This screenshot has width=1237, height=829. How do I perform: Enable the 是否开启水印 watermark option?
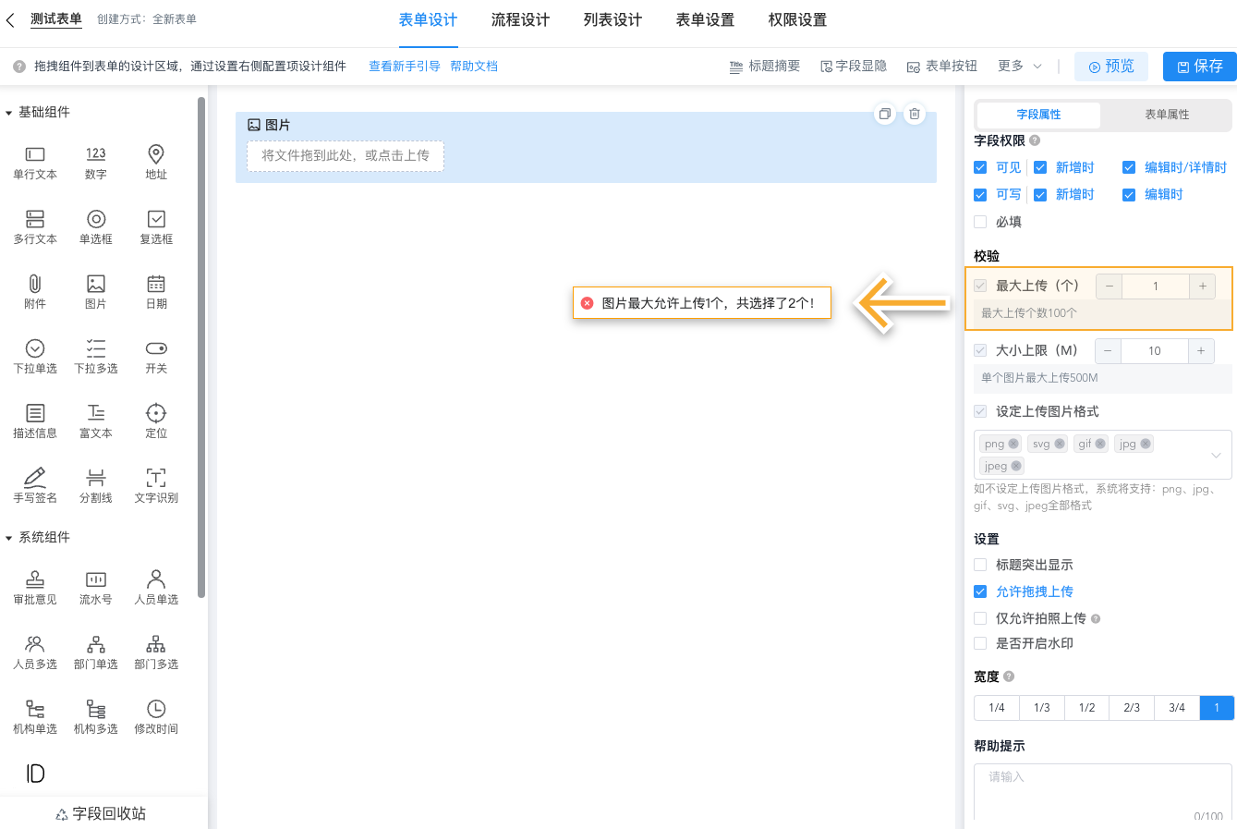pyautogui.click(x=979, y=643)
